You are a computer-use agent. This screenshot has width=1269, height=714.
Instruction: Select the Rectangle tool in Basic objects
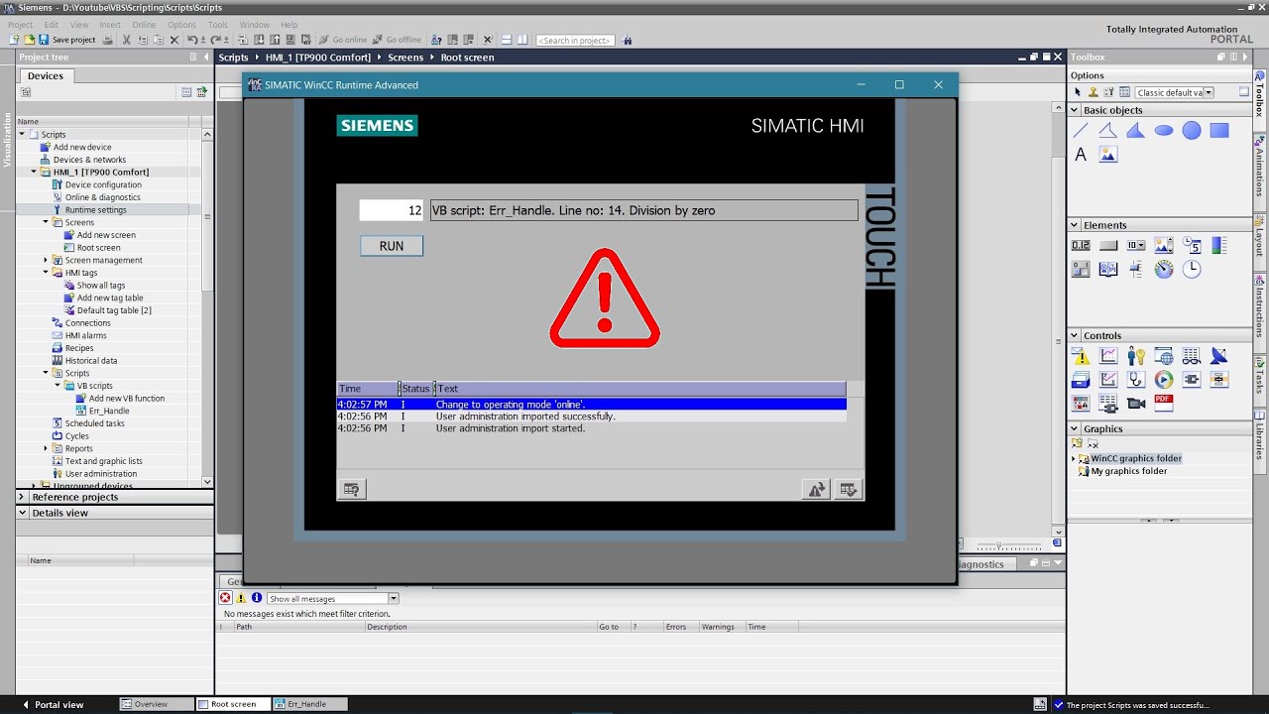(1219, 130)
